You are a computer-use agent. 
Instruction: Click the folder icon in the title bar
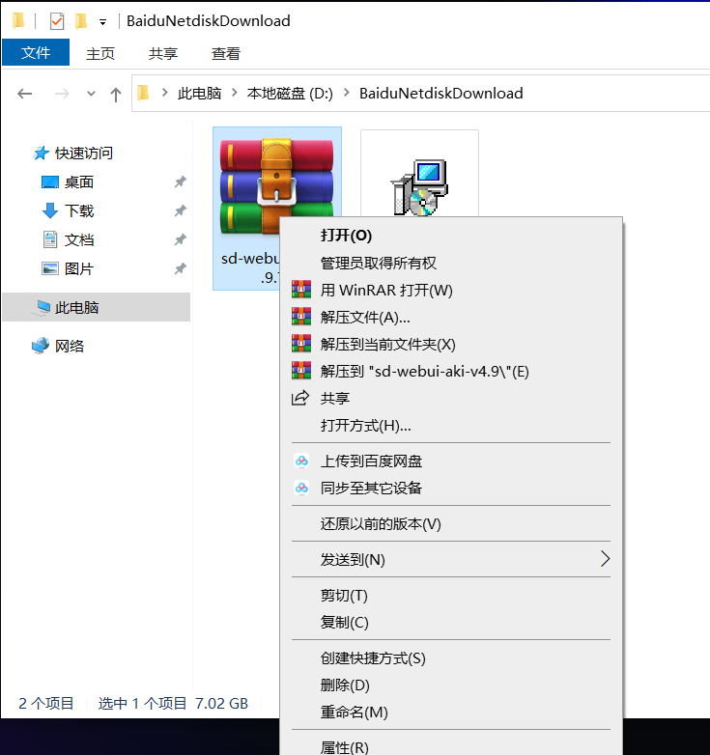pyautogui.click(x=18, y=20)
